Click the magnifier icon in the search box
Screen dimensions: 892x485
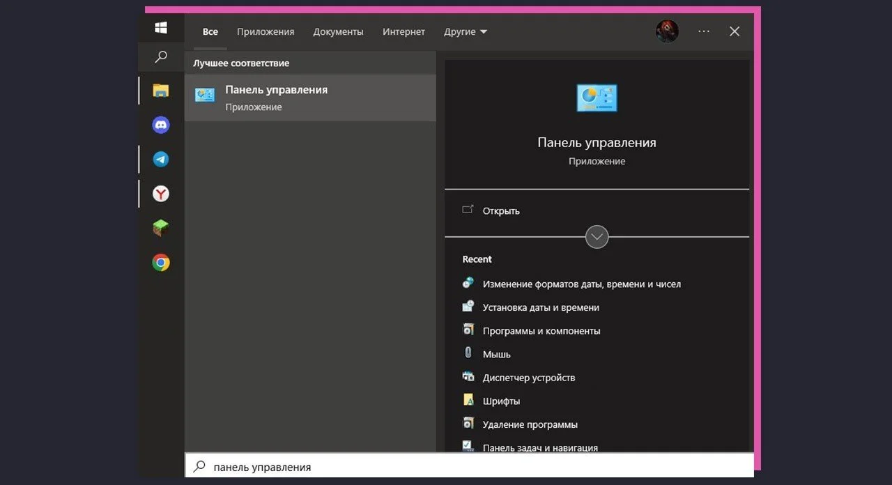(x=199, y=466)
